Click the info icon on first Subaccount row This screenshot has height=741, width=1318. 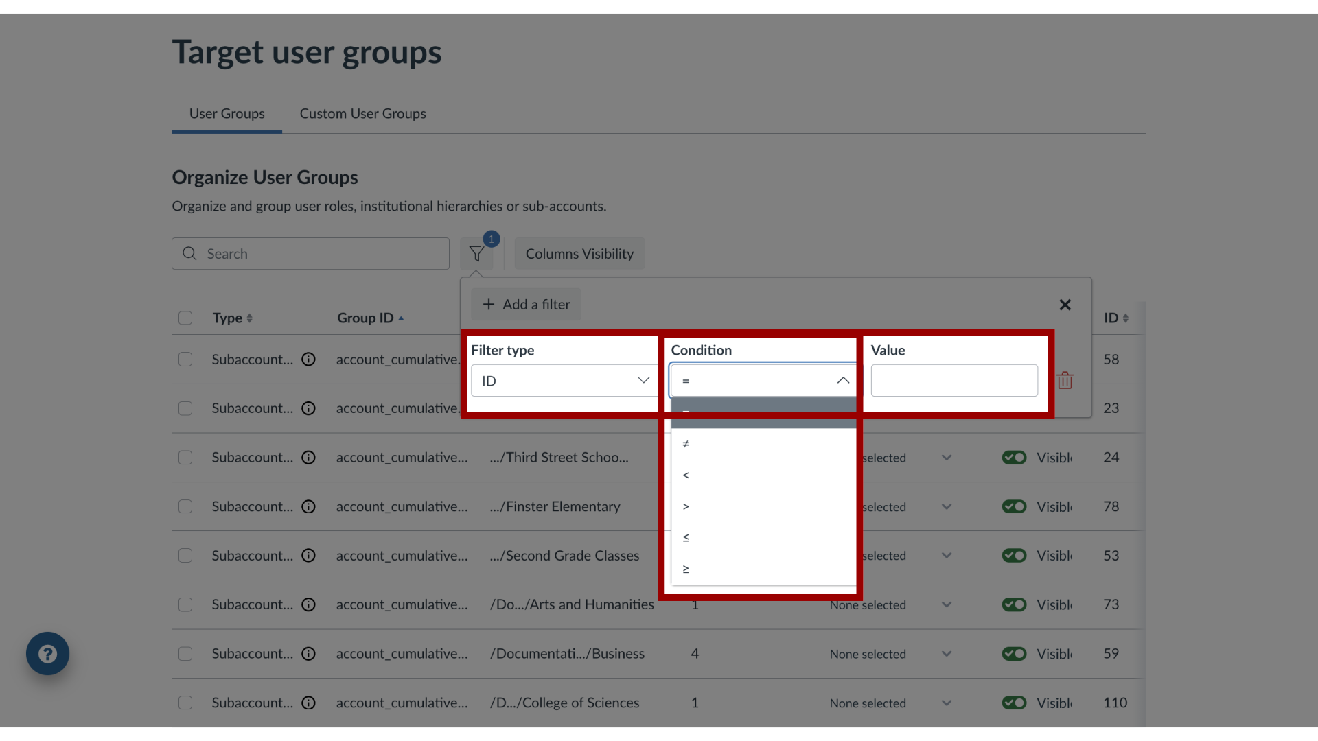pos(309,360)
